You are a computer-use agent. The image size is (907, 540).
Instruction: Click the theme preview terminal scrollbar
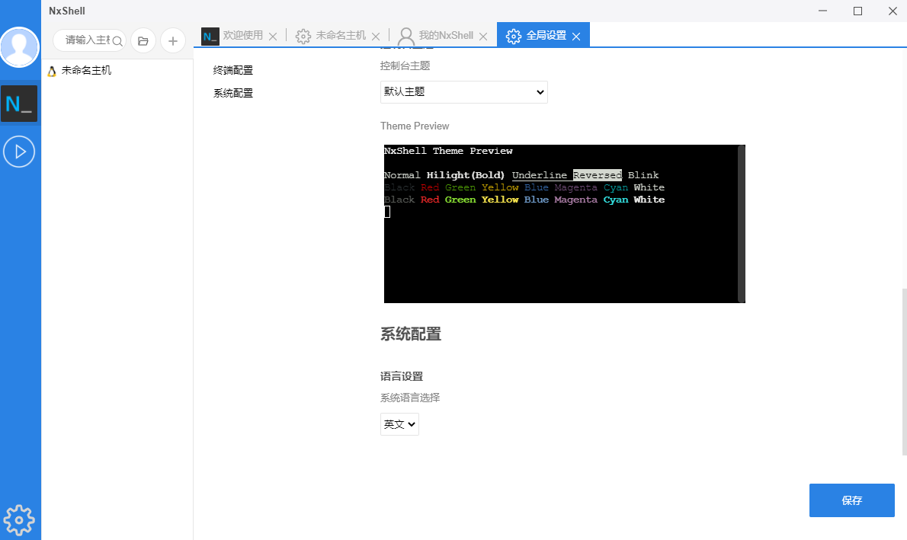click(x=741, y=223)
